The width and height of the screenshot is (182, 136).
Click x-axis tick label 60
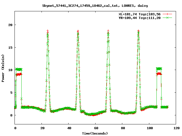click(96, 128)
